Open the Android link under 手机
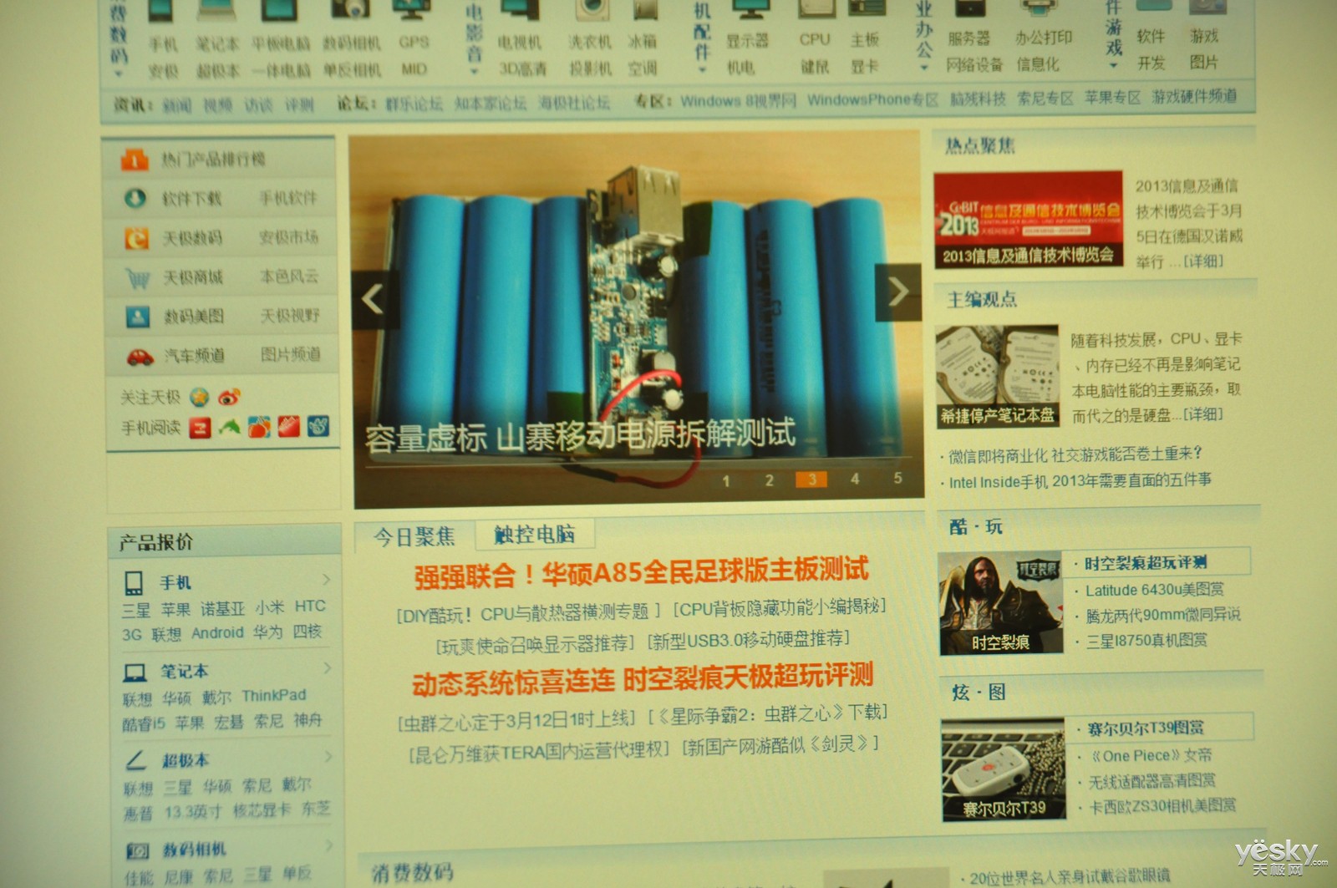This screenshot has height=888, width=1337. tap(217, 632)
